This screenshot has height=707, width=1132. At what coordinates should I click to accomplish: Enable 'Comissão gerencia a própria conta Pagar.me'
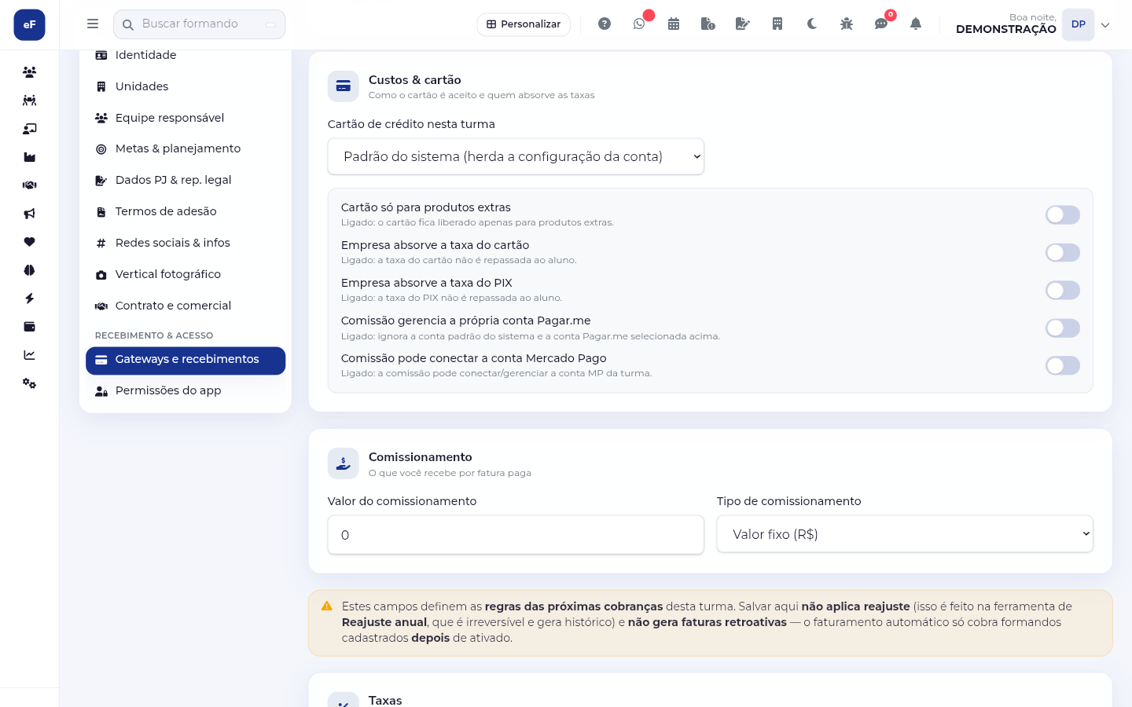(x=1063, y=328)
